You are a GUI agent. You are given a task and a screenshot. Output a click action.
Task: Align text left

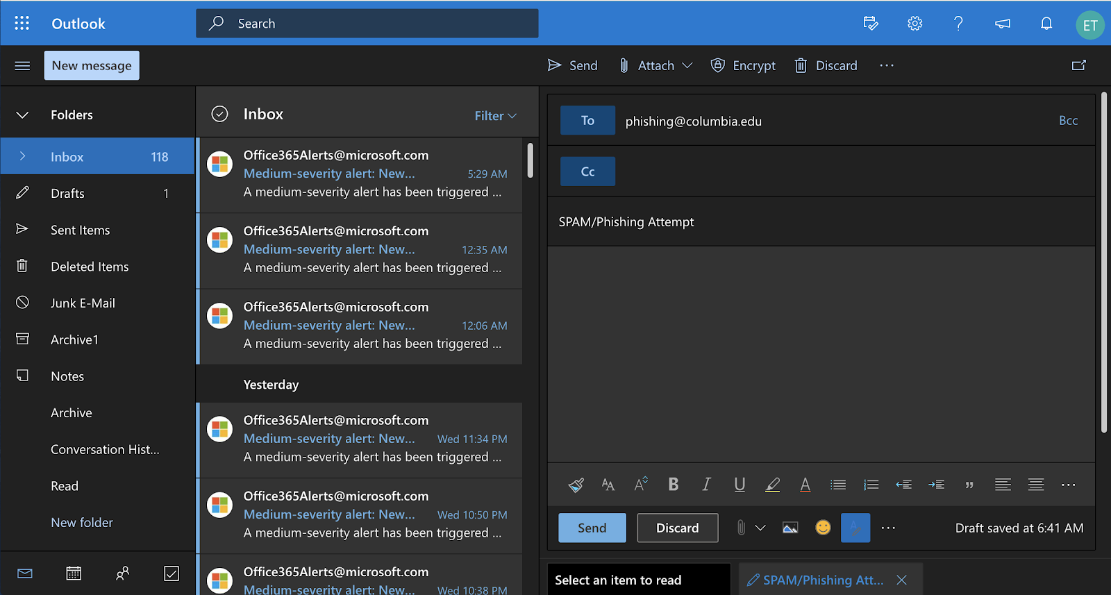coord(1003,485)
